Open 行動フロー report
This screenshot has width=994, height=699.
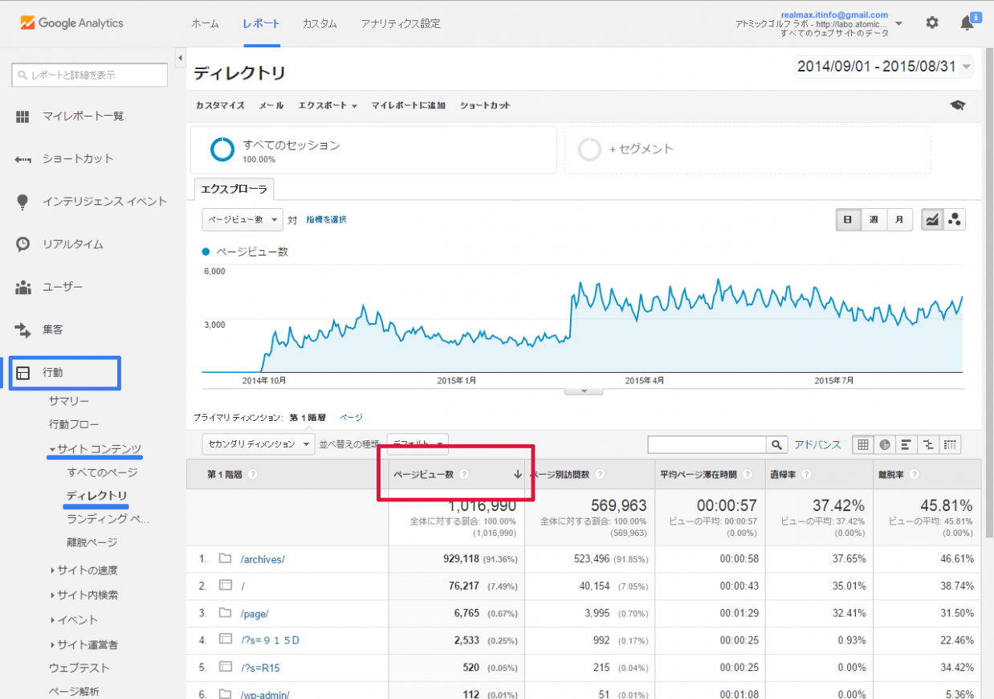(74, 424)
